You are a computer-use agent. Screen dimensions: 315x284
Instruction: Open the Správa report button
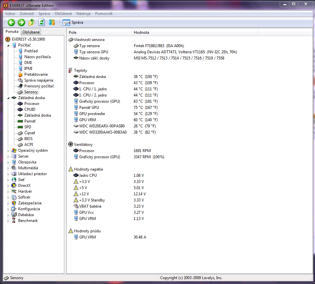pyautogui.click(x=73, y=22)
